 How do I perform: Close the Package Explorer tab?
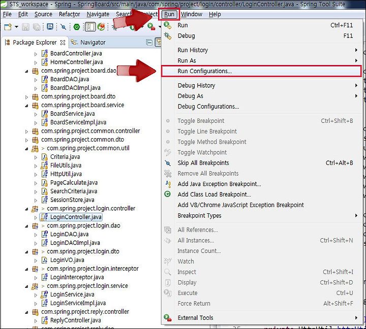pos(63,43)
